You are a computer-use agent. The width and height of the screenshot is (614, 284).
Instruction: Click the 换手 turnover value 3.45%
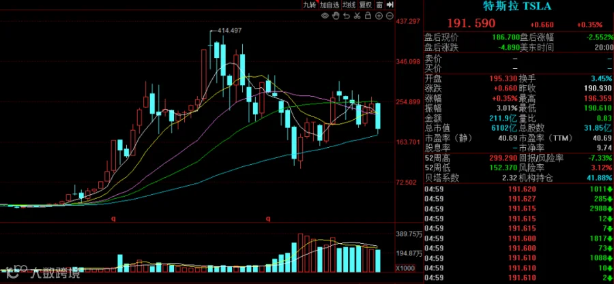tap(601, 79)
